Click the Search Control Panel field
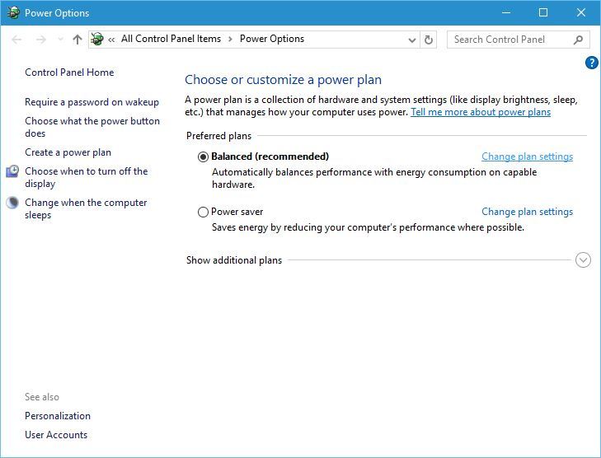This screenshot has height=458, width=601. tap(509, 40)
